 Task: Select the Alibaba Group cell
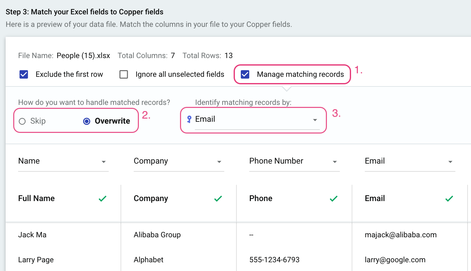(x=157, y=235)
